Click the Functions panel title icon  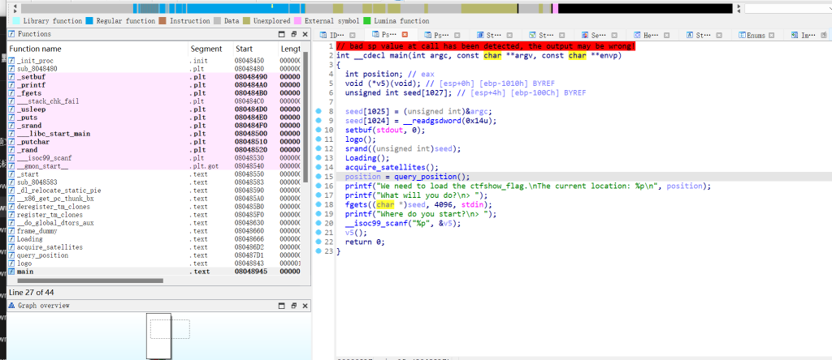click(11, 34)
